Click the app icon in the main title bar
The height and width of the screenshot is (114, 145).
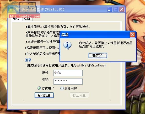coord(10,9)
